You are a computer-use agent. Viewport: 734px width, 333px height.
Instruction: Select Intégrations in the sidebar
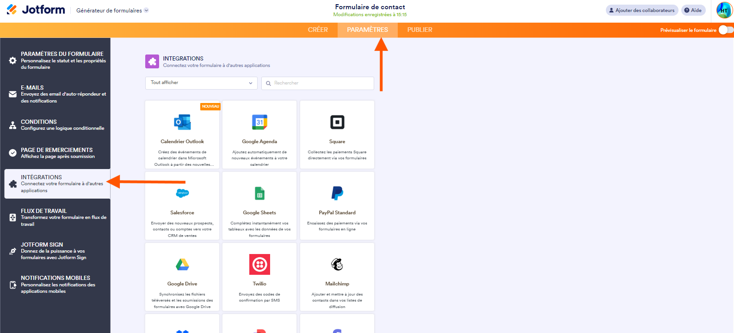click(x=57, y=184)
